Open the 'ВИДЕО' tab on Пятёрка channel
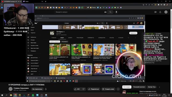The width and height of the screenshot is (172, 97). pyautogui.click(x=62, y=38)
